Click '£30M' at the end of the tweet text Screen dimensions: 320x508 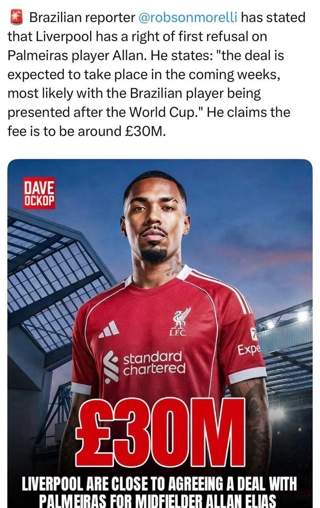pos(145,131)
